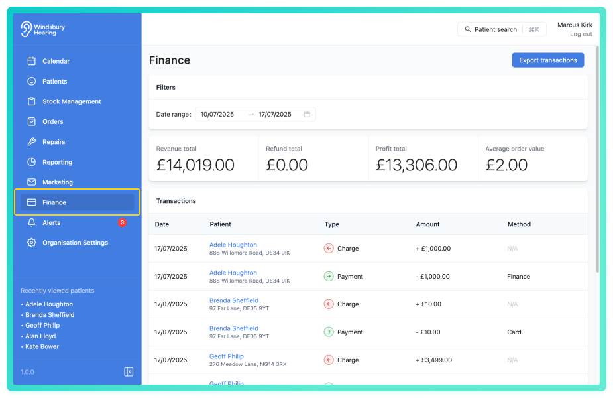Click the Marketing envelope icon
This screenshot has height=398, width=613.
32,182
